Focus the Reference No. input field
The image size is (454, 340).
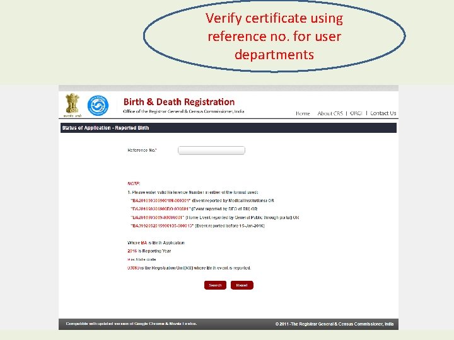pos(211,150)
